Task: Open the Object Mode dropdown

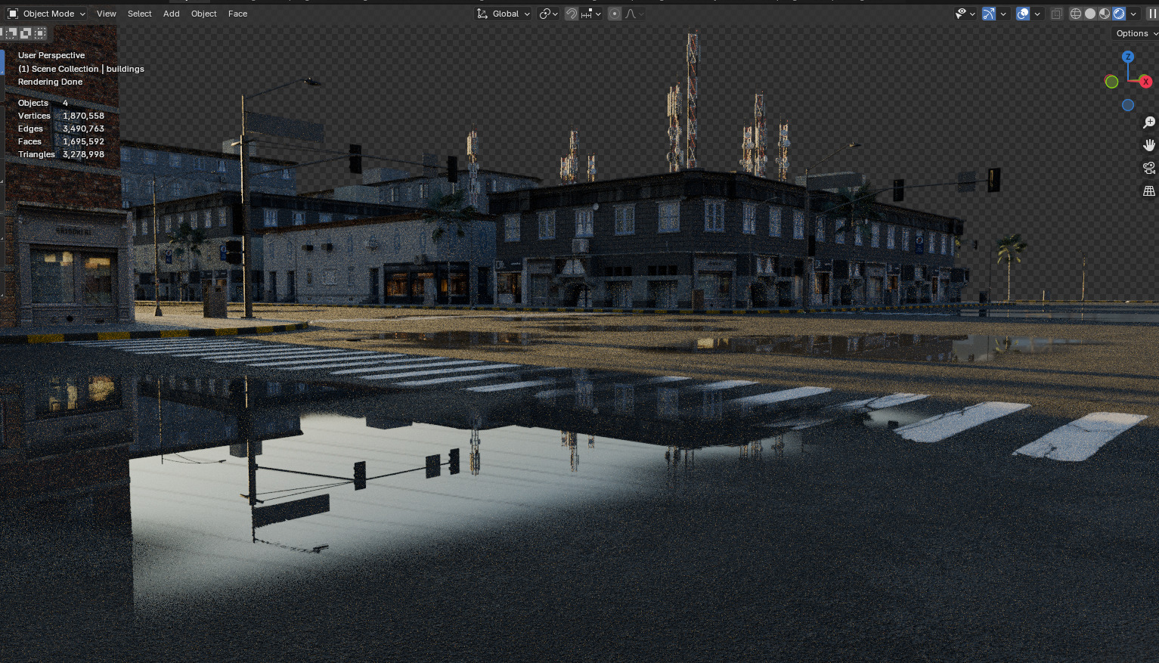Action: click(46, 14)
